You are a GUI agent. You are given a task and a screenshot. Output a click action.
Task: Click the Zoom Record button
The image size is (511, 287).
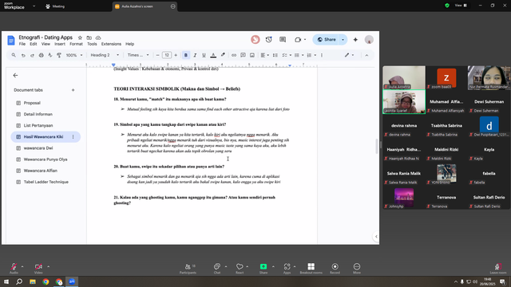[x=335, y=268]
